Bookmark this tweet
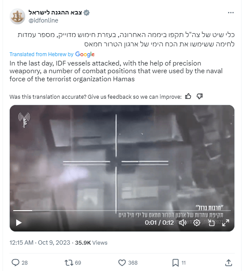This screenshot has height=271, width=242. point(175,263)
